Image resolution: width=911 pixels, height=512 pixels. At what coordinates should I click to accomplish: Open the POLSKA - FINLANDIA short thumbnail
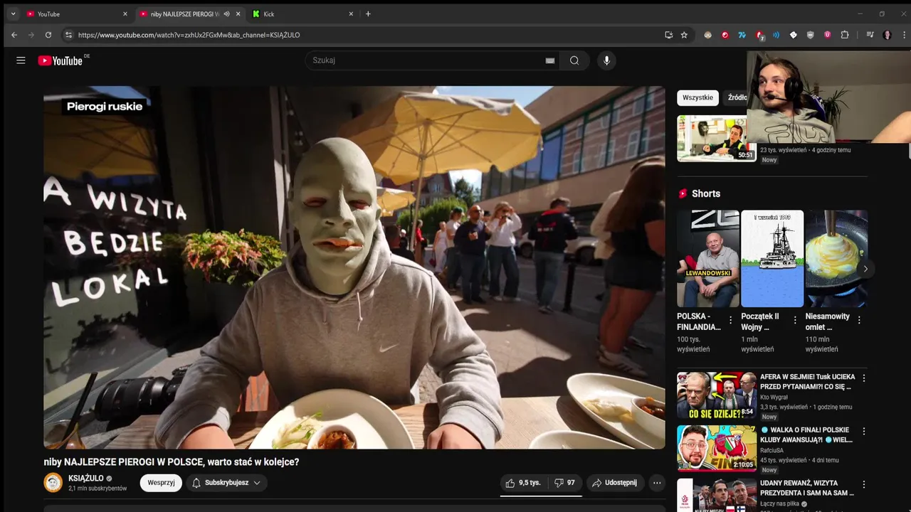(708, 259)
